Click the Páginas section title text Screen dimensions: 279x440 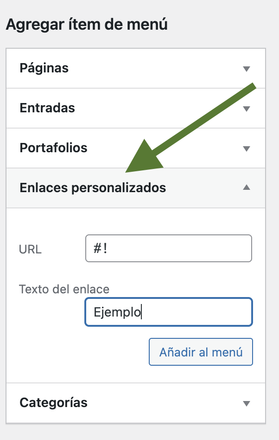pos(44,69)
